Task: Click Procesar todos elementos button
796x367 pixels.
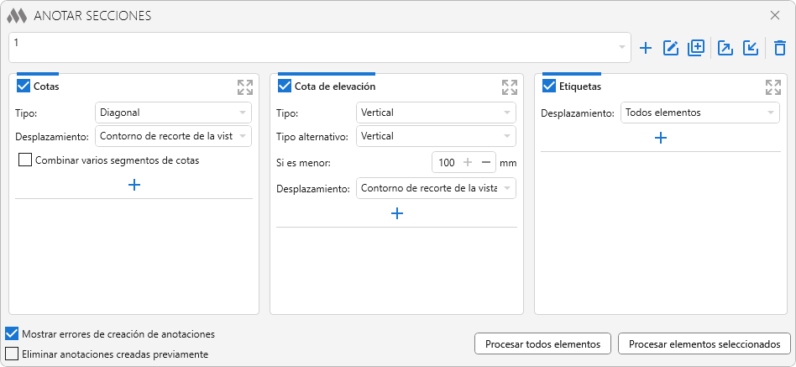Action: pos(542,343)
